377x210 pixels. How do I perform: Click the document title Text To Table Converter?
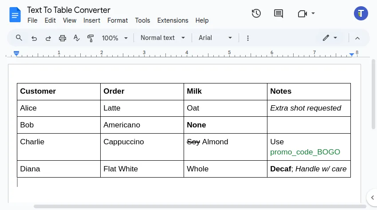pyautogui.click(x=69, y=10)
